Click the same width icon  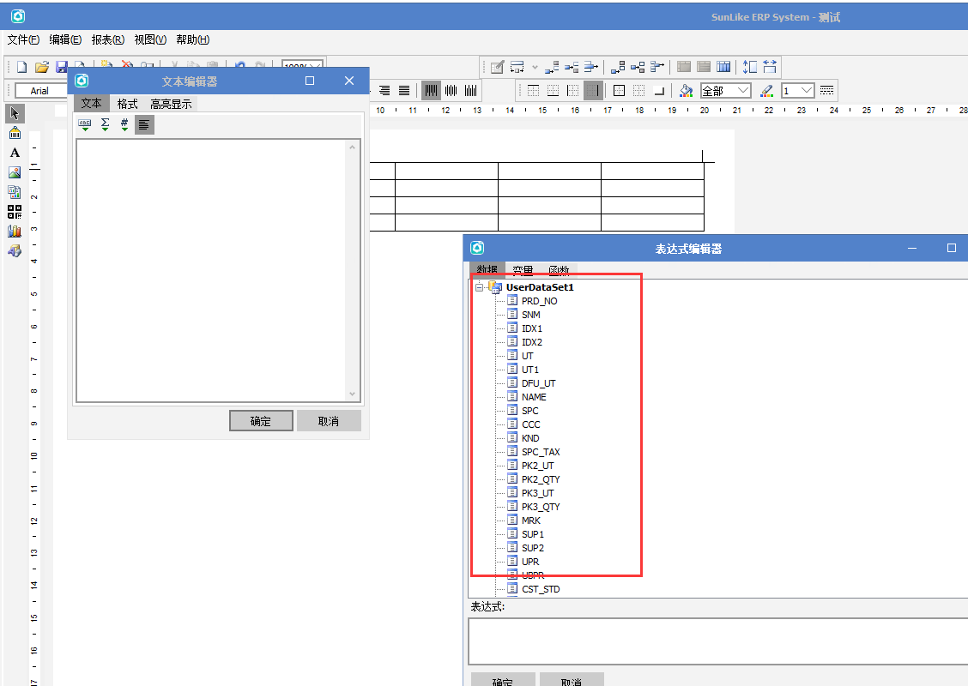point(770,67)
